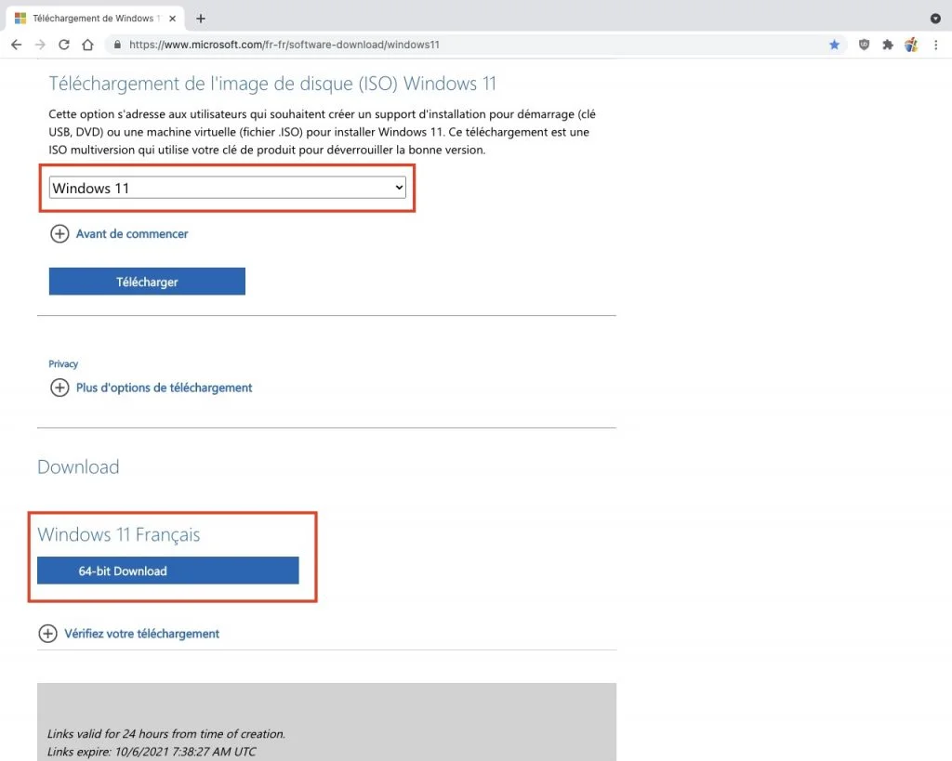Click the Télécharger button
The image size is (952, 761).
pyautogui.click(x=147, y=282)
